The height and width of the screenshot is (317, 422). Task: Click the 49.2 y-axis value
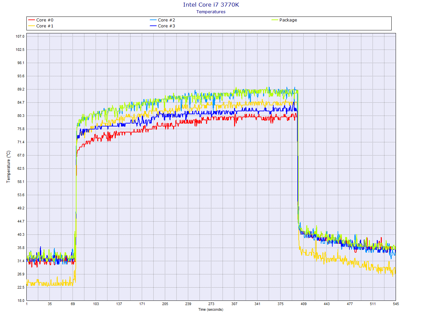pyautogui.click(x=21, y=208)
